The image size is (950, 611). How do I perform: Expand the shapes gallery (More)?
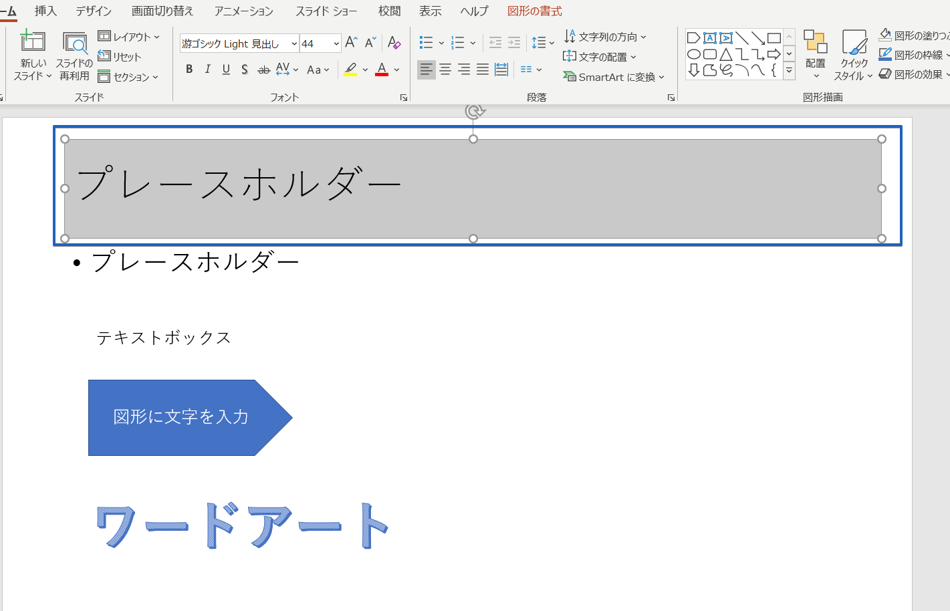pyautogui.click(x=789, y=71)
